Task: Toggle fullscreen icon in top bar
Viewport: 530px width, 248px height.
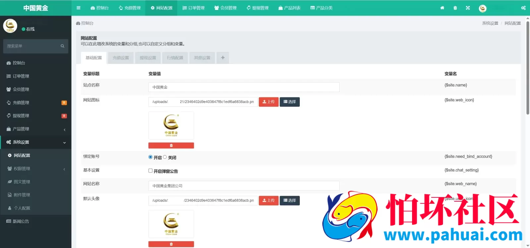Action: 468,8
